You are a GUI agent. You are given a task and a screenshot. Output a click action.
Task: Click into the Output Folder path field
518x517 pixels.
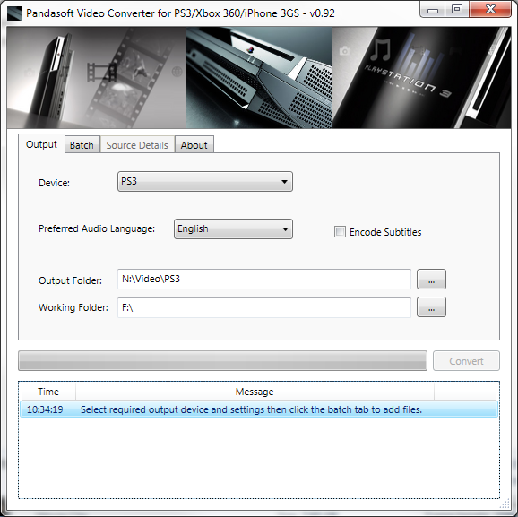[x=264, y=280]
